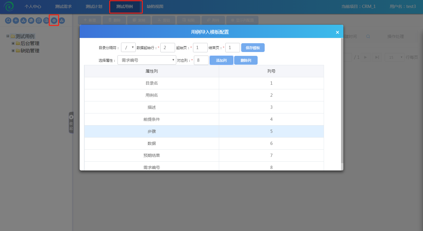The width and height of the screenshot is (423, 231).
Task: Switch to the 测试需求 tab
Action: (63, 6)
